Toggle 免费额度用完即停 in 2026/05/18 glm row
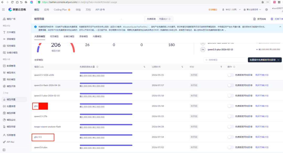This screenshot has height=153, width=283. [231, 106]
